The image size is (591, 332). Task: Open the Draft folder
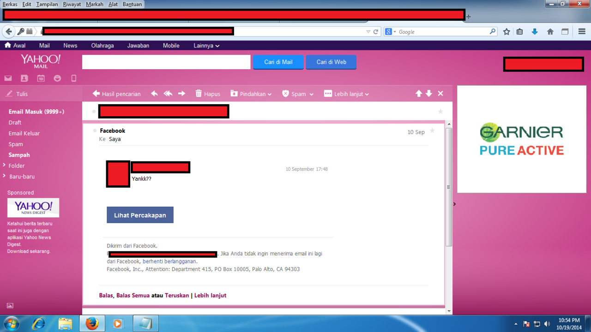click(x=15, y=123)
